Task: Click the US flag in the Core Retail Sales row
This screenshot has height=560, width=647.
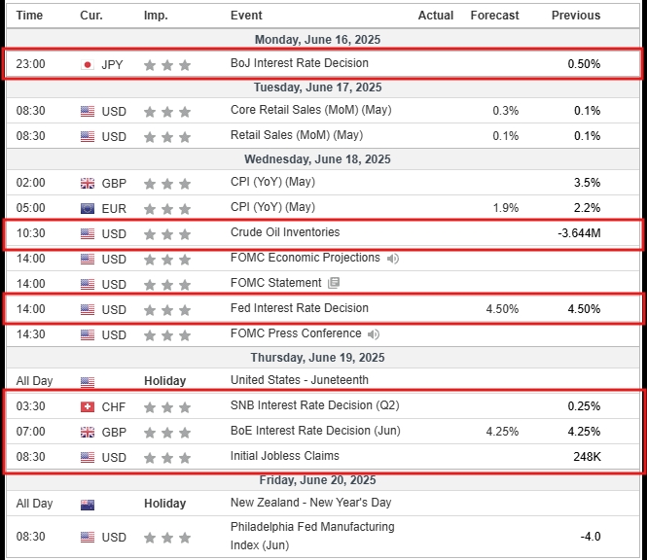Action: tap(88, 112)
